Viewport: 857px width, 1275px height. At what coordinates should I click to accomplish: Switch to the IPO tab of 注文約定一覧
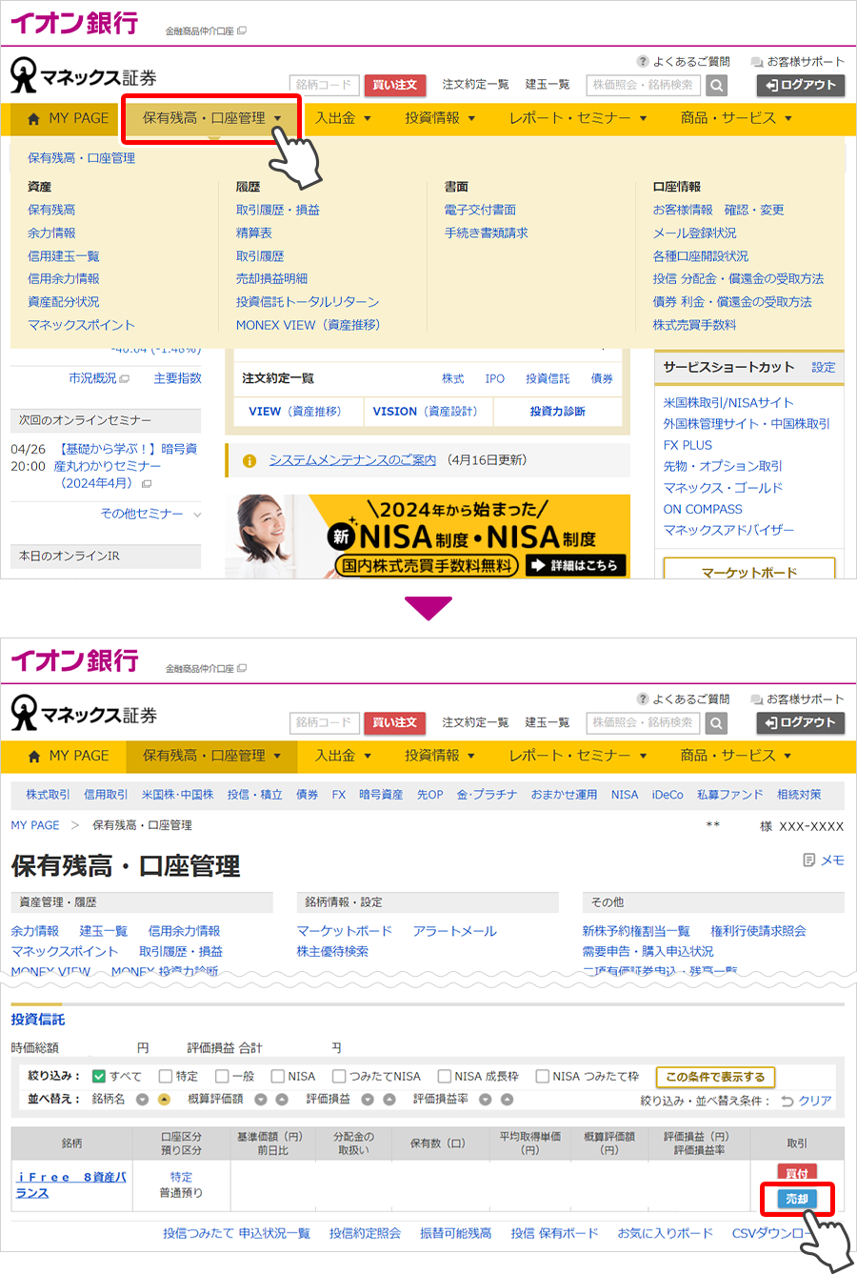[x=495, y=378]
